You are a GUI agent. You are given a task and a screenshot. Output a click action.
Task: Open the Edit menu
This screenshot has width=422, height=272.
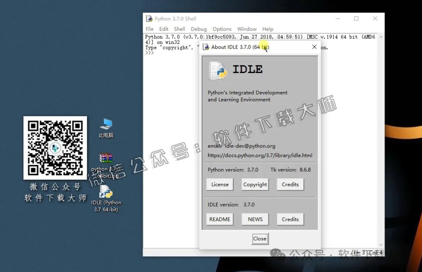(x=164, y=29)
